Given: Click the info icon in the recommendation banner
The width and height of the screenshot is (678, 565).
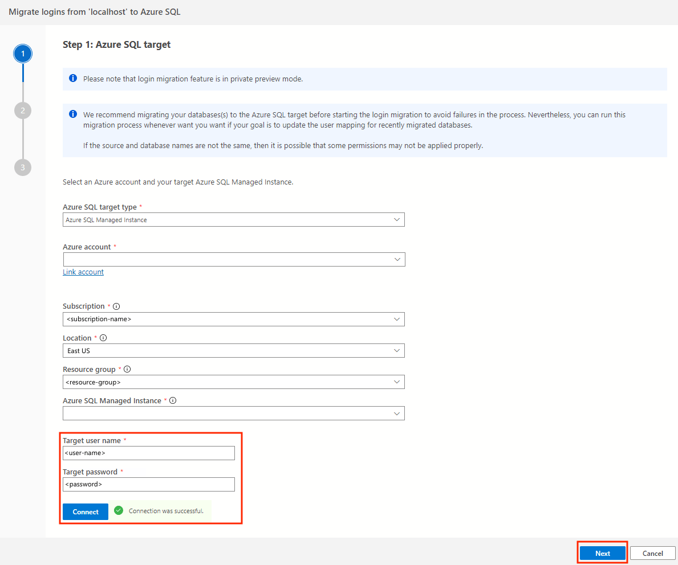Looking at the screenshot, I should 72,114.
